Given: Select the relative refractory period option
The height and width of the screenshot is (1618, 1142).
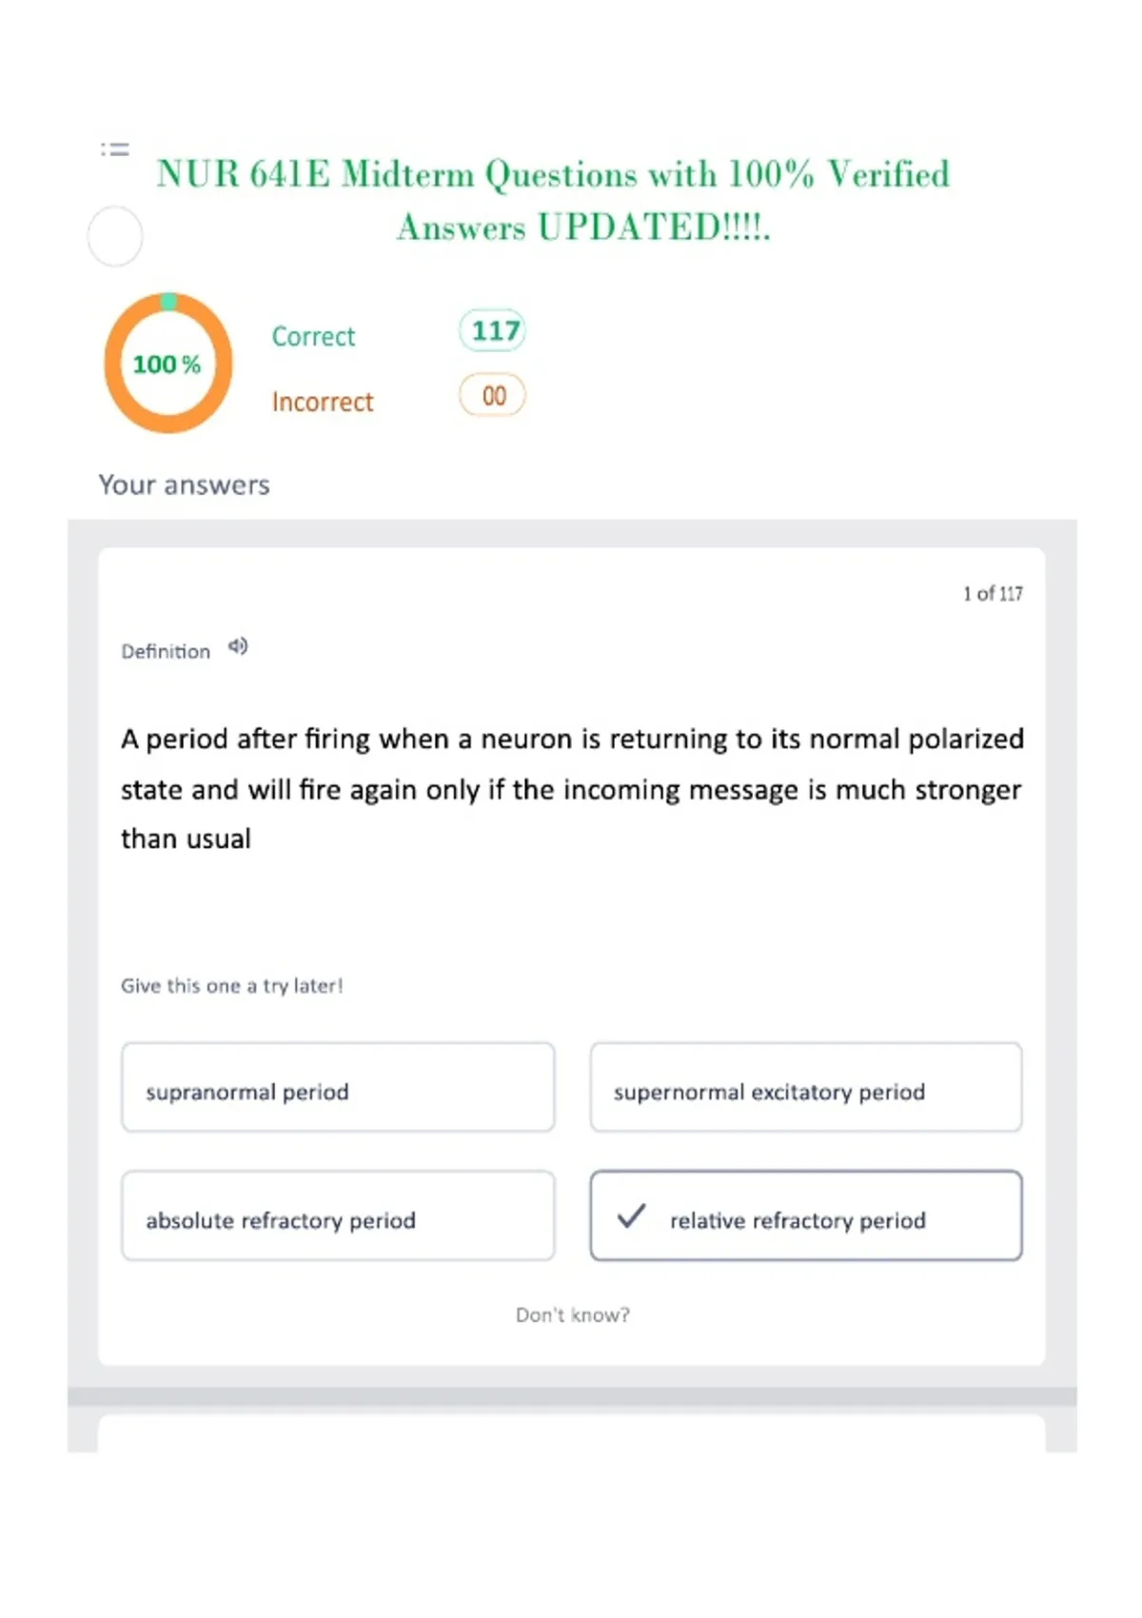Looking at the screenshot, I should click(806, 1216).
